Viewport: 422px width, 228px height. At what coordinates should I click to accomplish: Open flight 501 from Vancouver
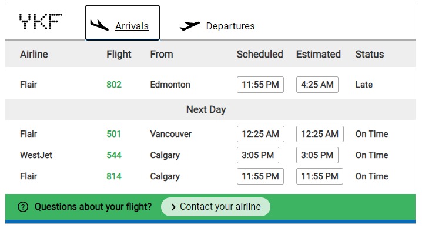coord(113,134)
